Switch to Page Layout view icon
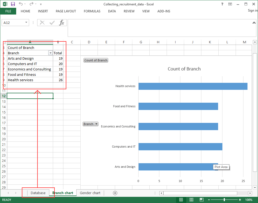The width and height of the screenshot is (258, 203). click(191, 200)
